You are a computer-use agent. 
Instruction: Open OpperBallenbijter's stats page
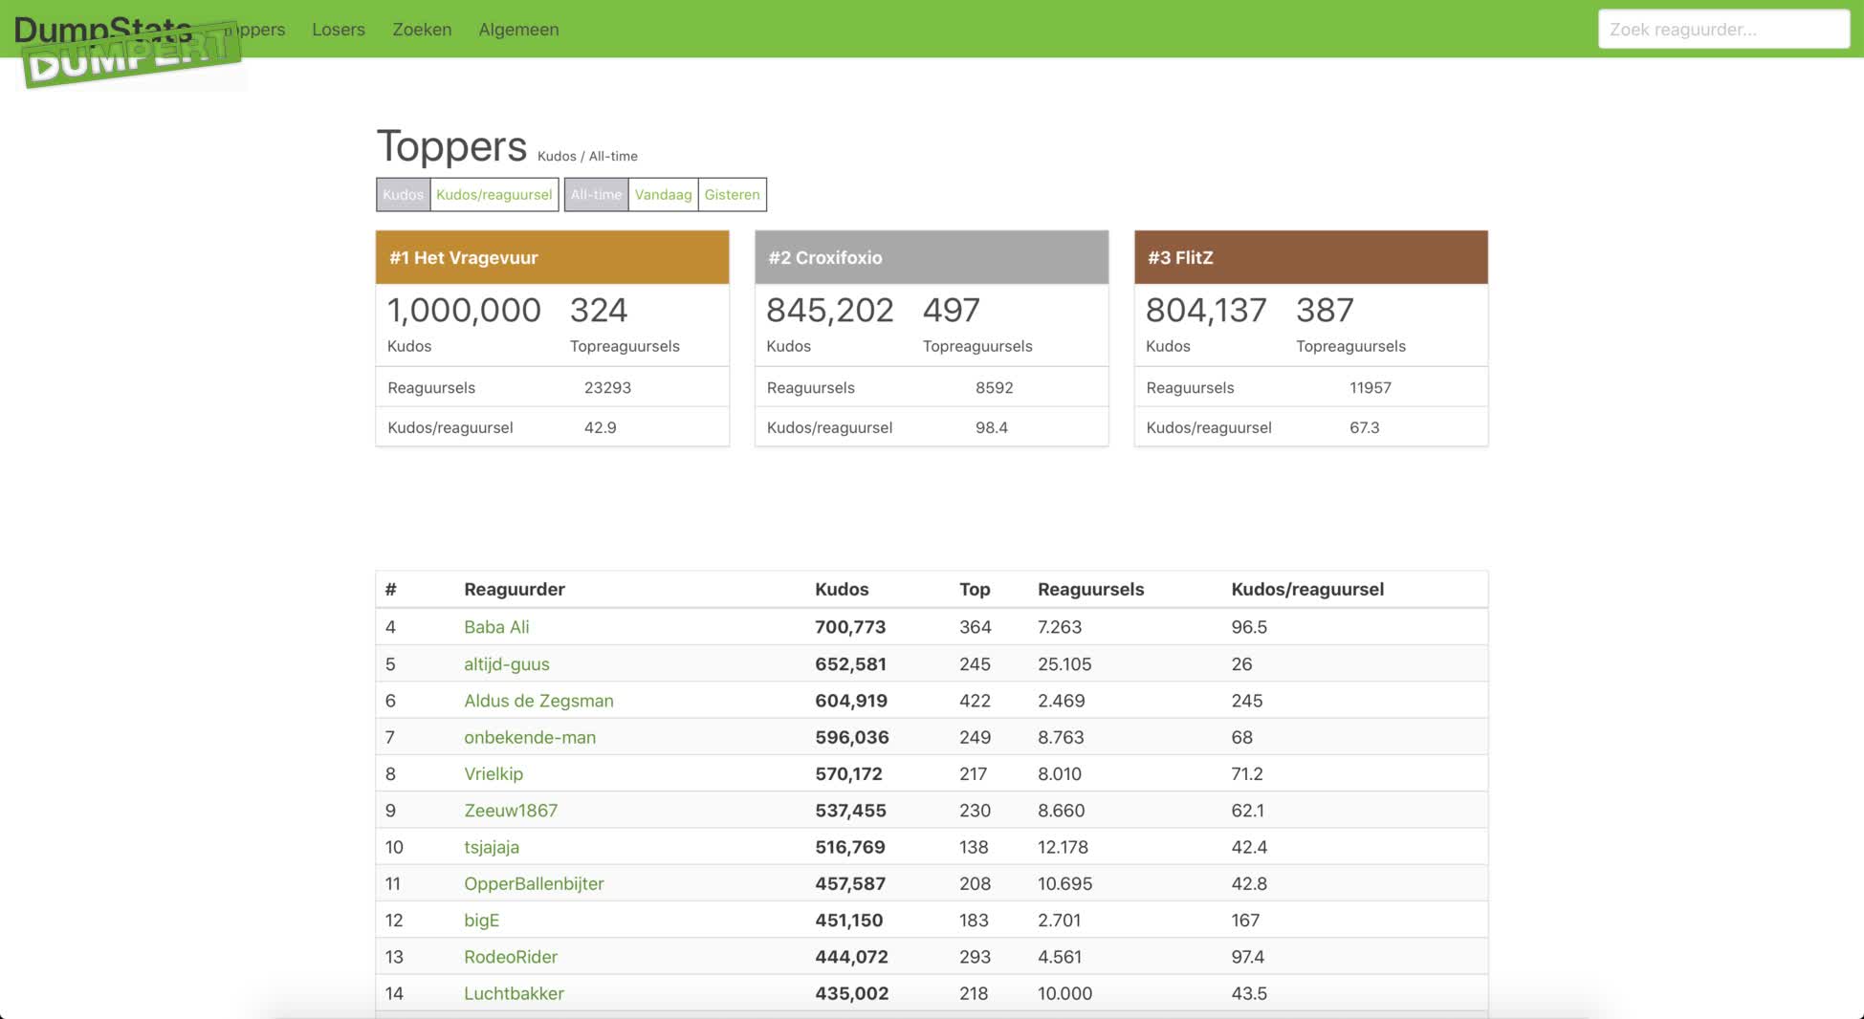pos(534,884)
